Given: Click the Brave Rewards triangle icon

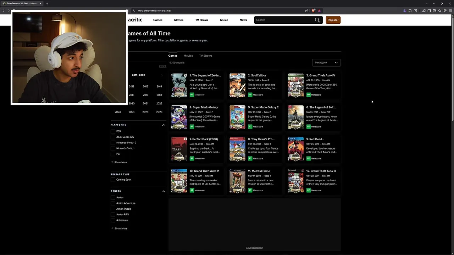Looking at the screenshot, I should point(319,11).
